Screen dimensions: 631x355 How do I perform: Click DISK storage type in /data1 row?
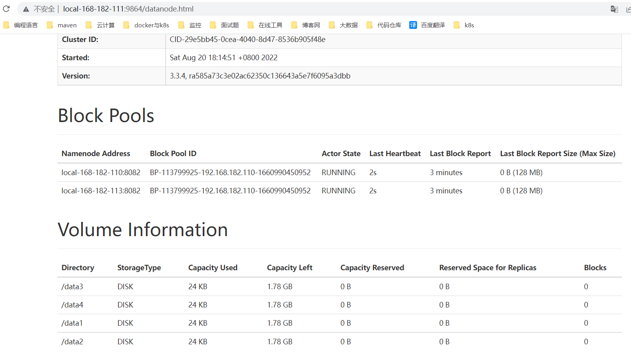[x=125, y=323]
